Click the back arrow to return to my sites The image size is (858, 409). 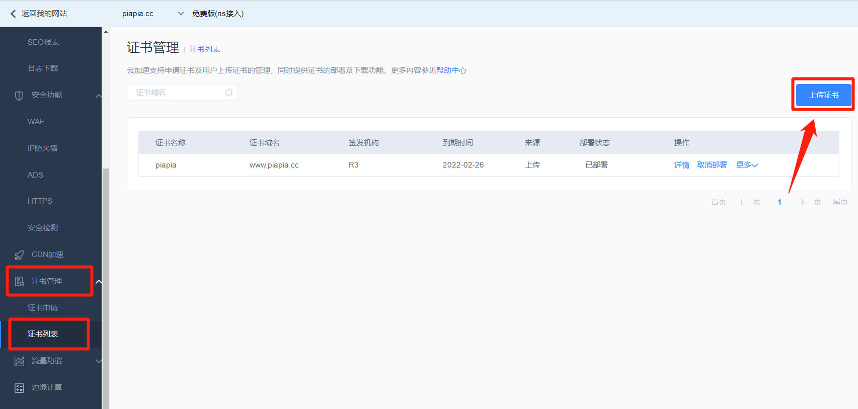pyautogui.click(x=13, y=14)
